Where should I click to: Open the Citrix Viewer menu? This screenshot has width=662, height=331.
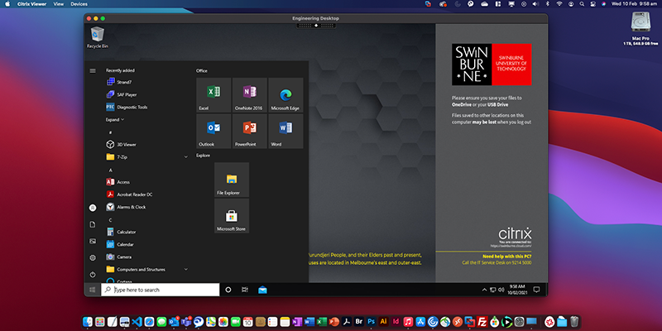[x=31, y=4]
